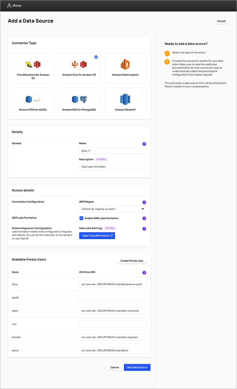Click Cancel button at top right
Screen dimensions: 237x389
221,21
